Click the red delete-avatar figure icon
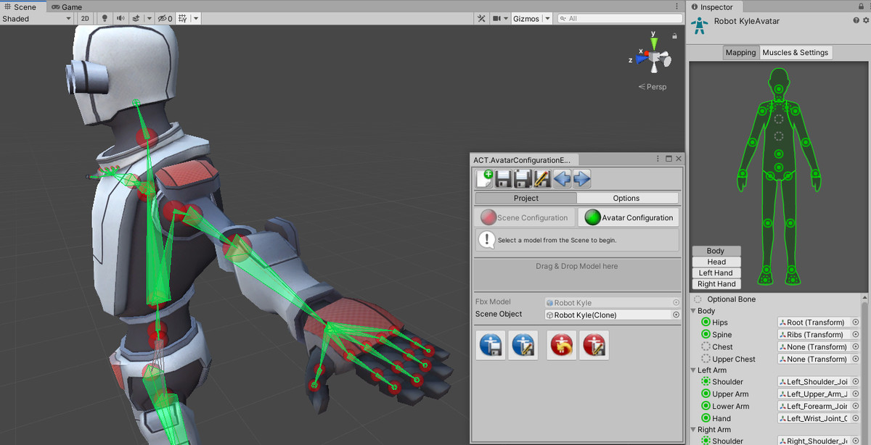The image size is (871, 445). 561,345
